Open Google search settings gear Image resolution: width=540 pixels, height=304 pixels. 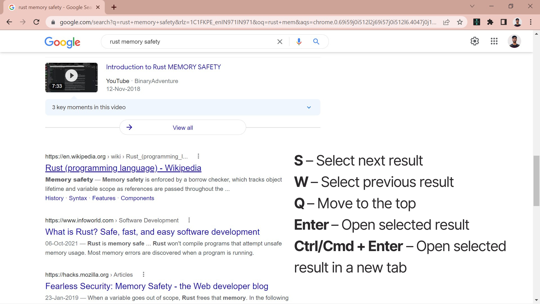click(x=474, y=41)
